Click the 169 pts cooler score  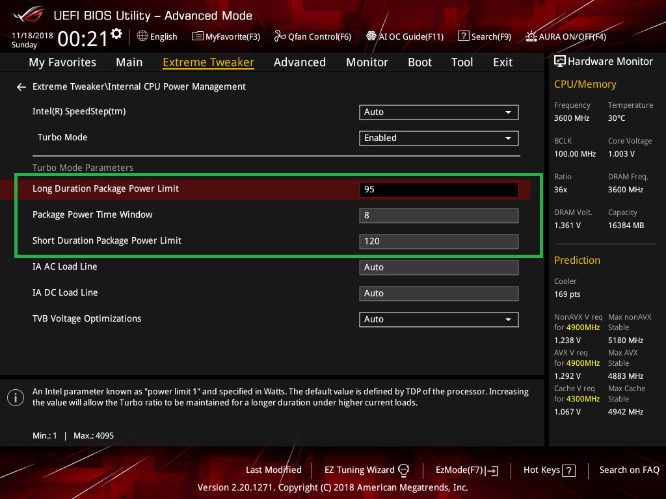click(x=567, y=294)
